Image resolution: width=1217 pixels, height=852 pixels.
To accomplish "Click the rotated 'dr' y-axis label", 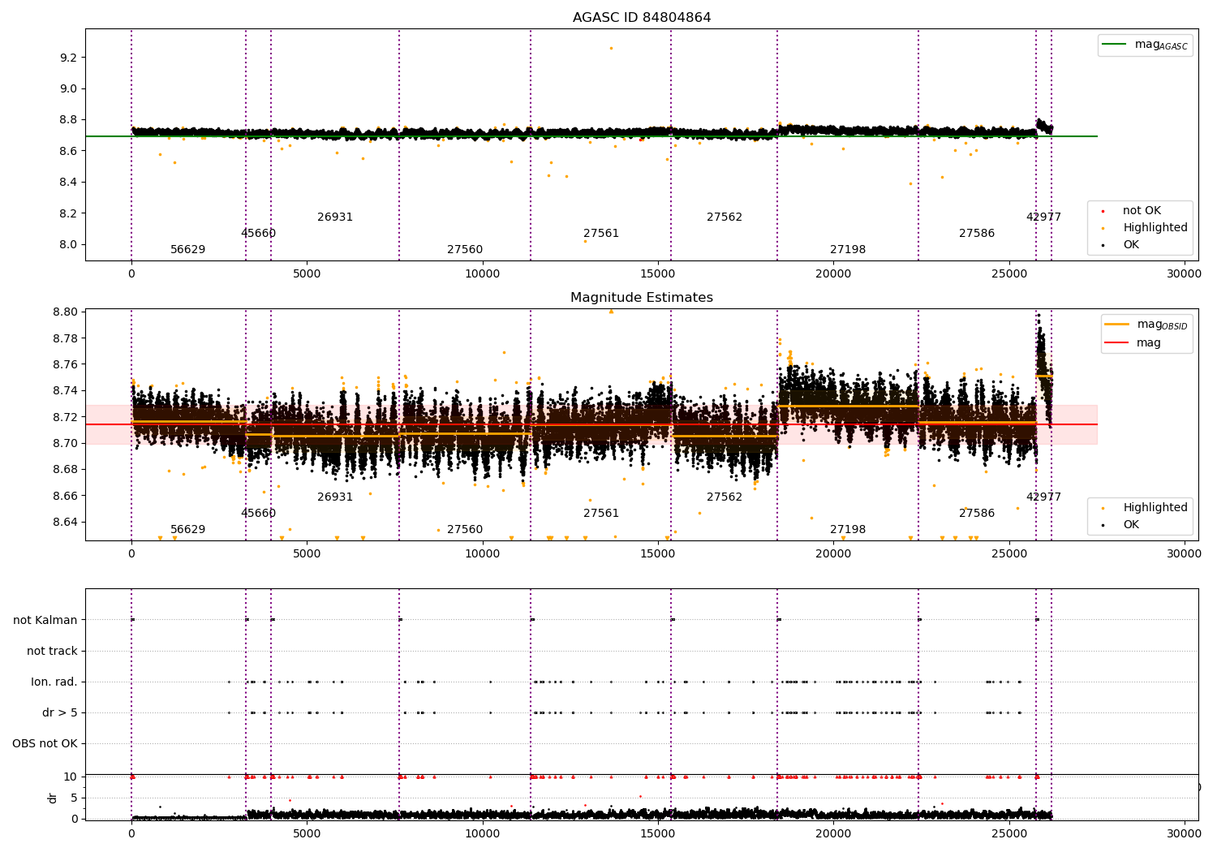I will click(x=53, y=798).
